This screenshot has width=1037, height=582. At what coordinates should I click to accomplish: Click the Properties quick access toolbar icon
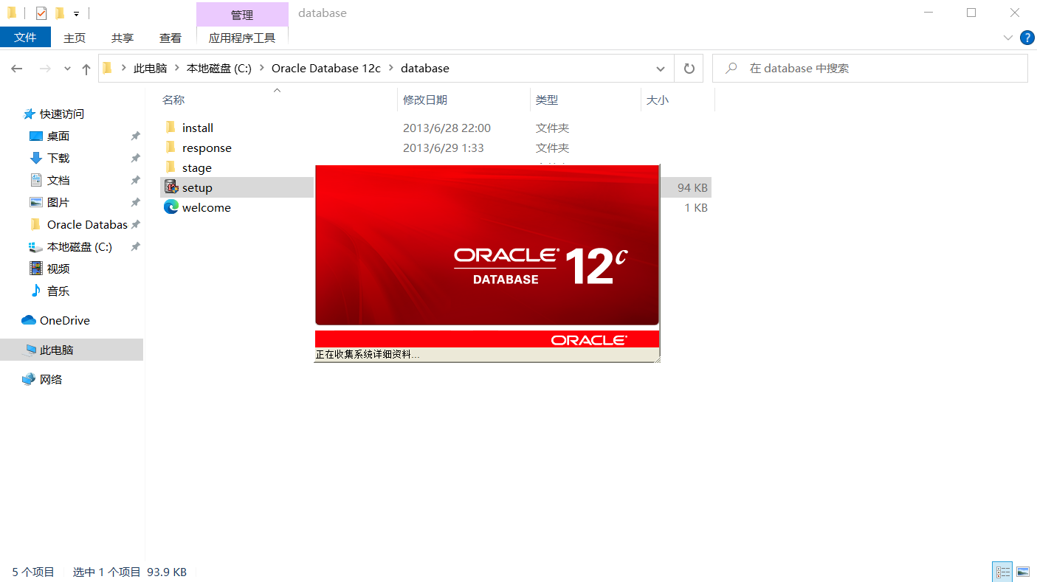(x=41, y=13)
